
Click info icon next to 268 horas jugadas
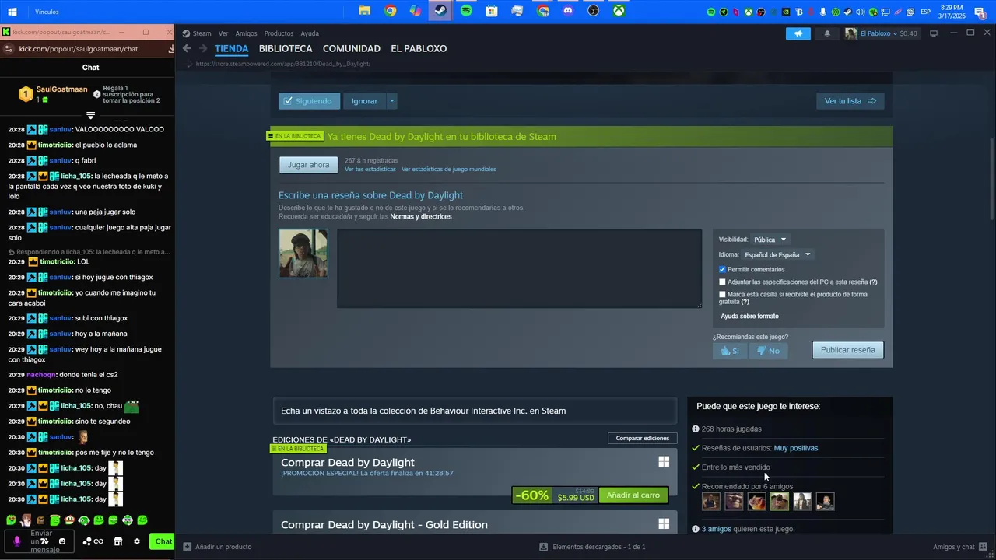[696, 429]
